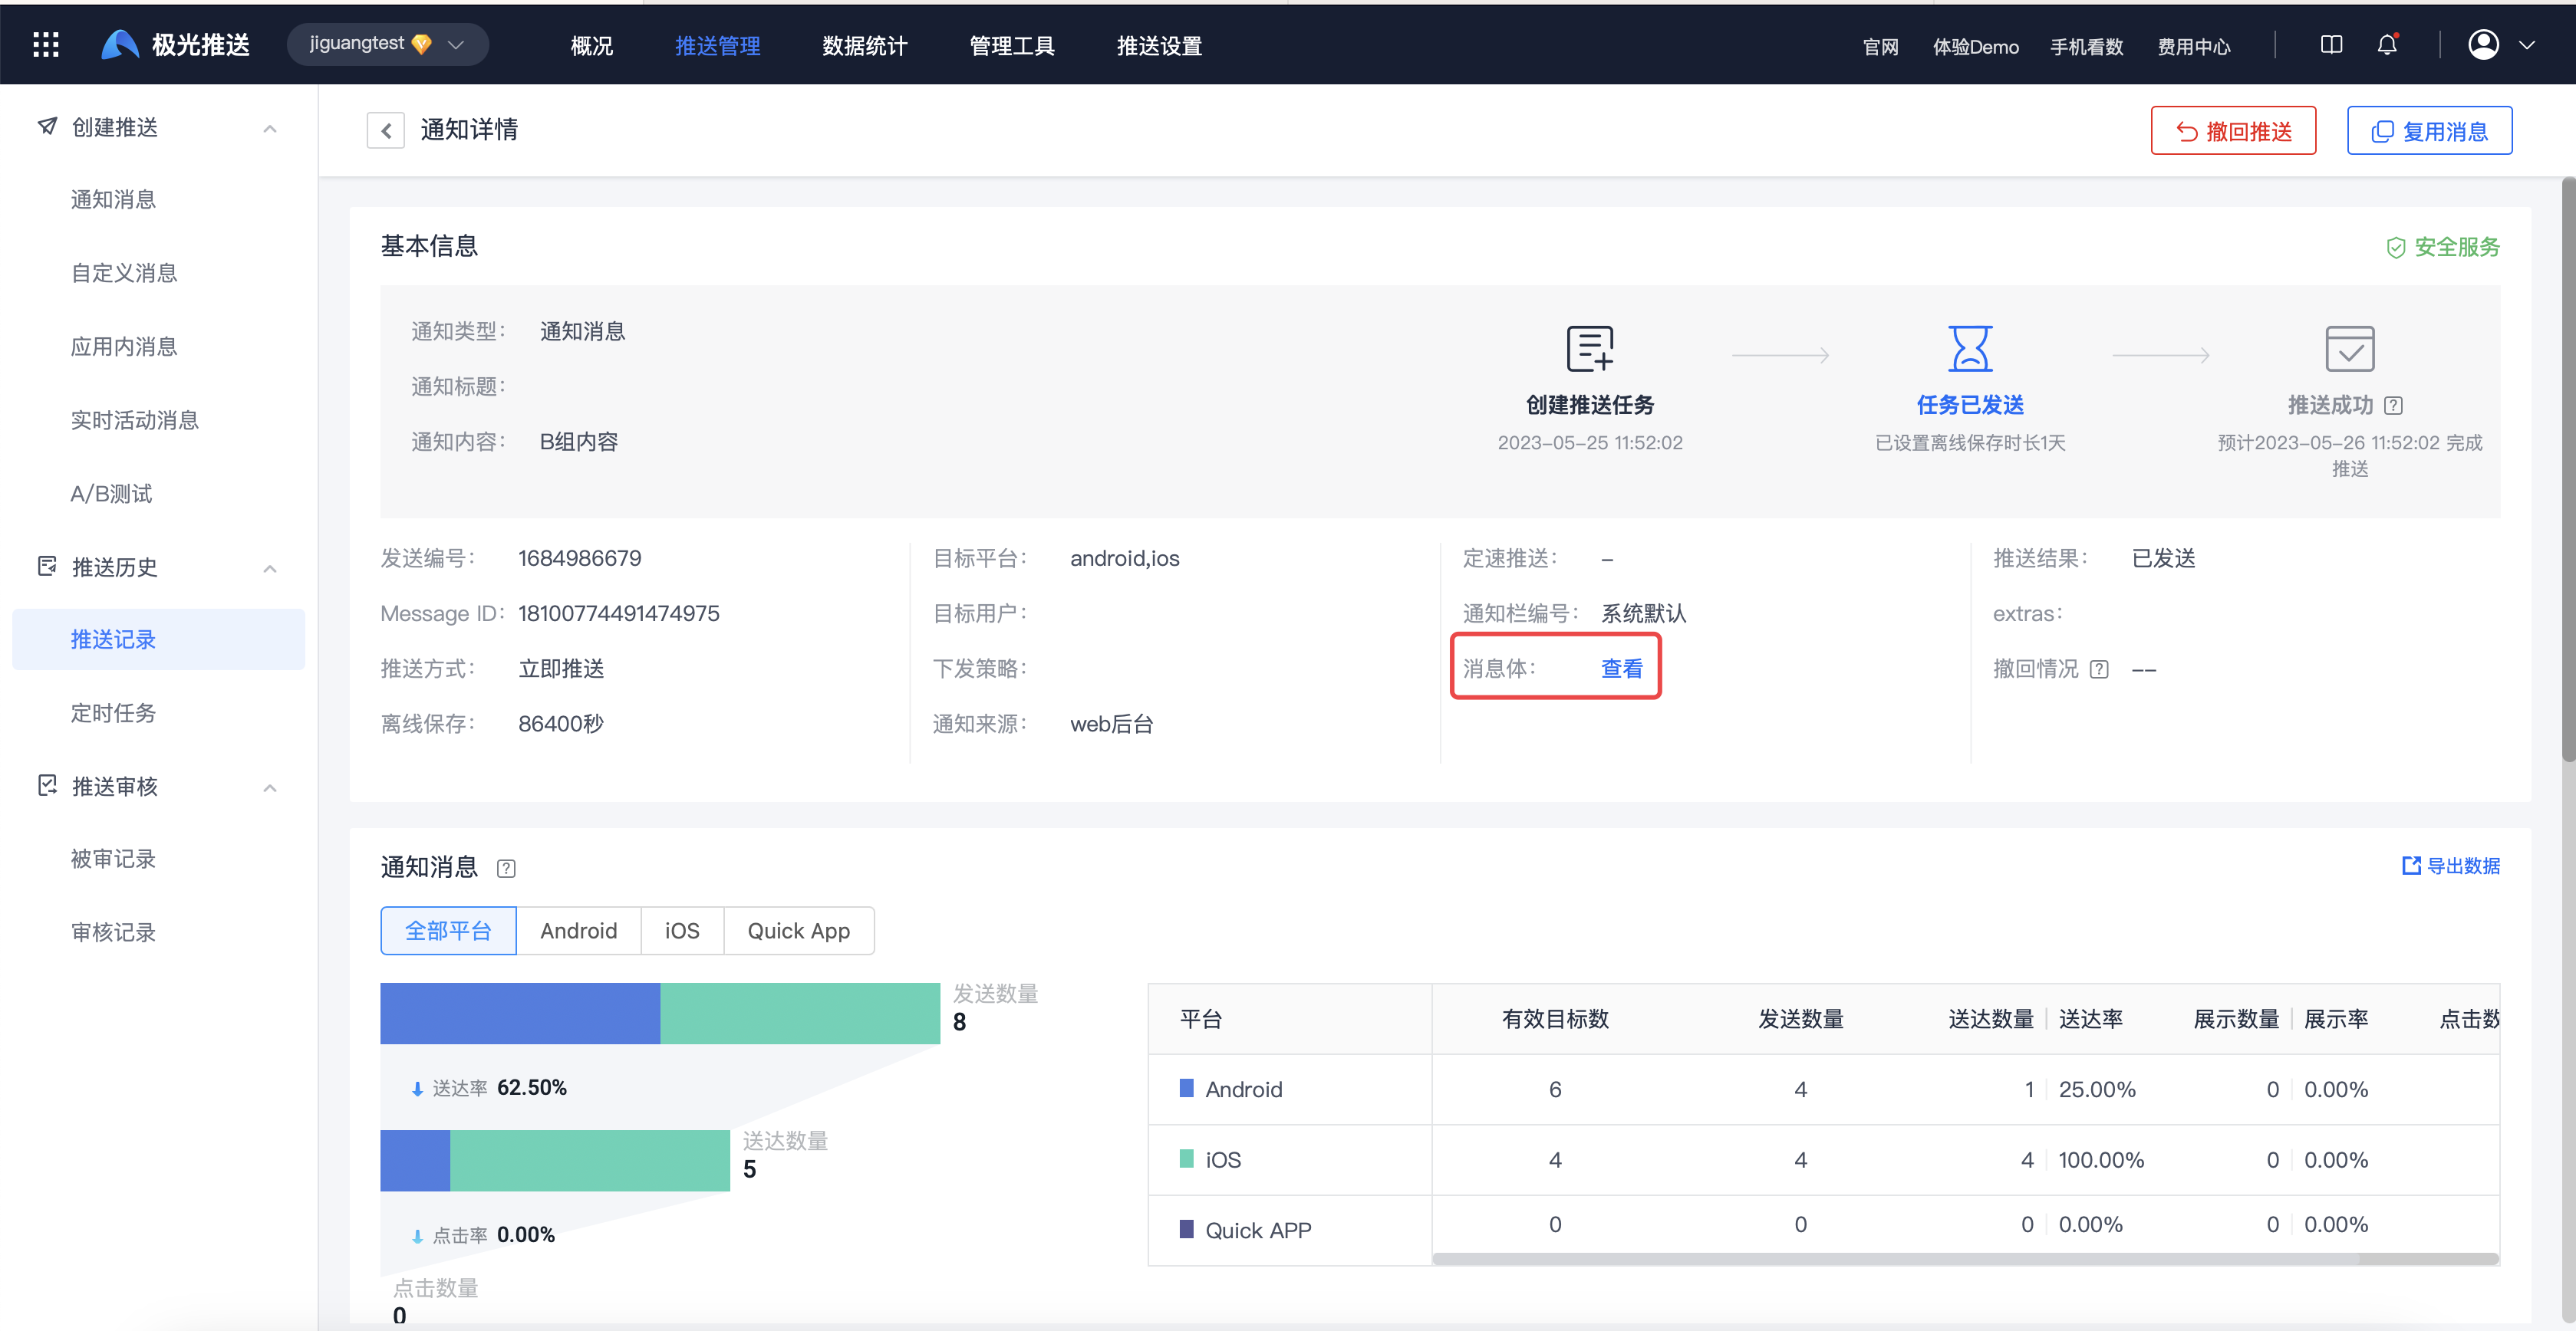Click the Quick APP purple legend swatch
The image size is (2576, 1331).
[1186, 1229]
